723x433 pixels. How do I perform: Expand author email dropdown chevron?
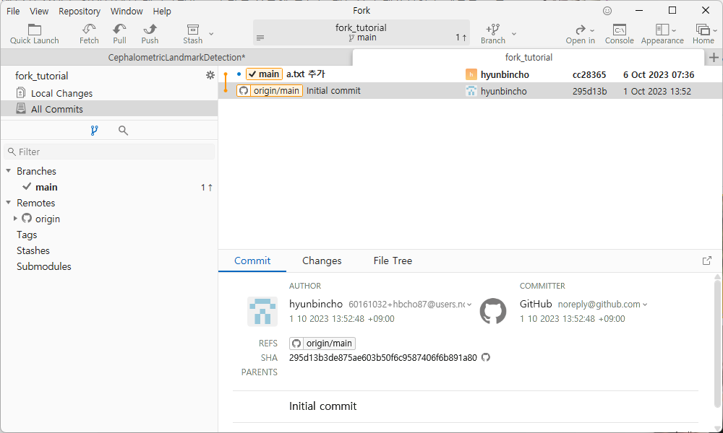[x=469, y=305]
